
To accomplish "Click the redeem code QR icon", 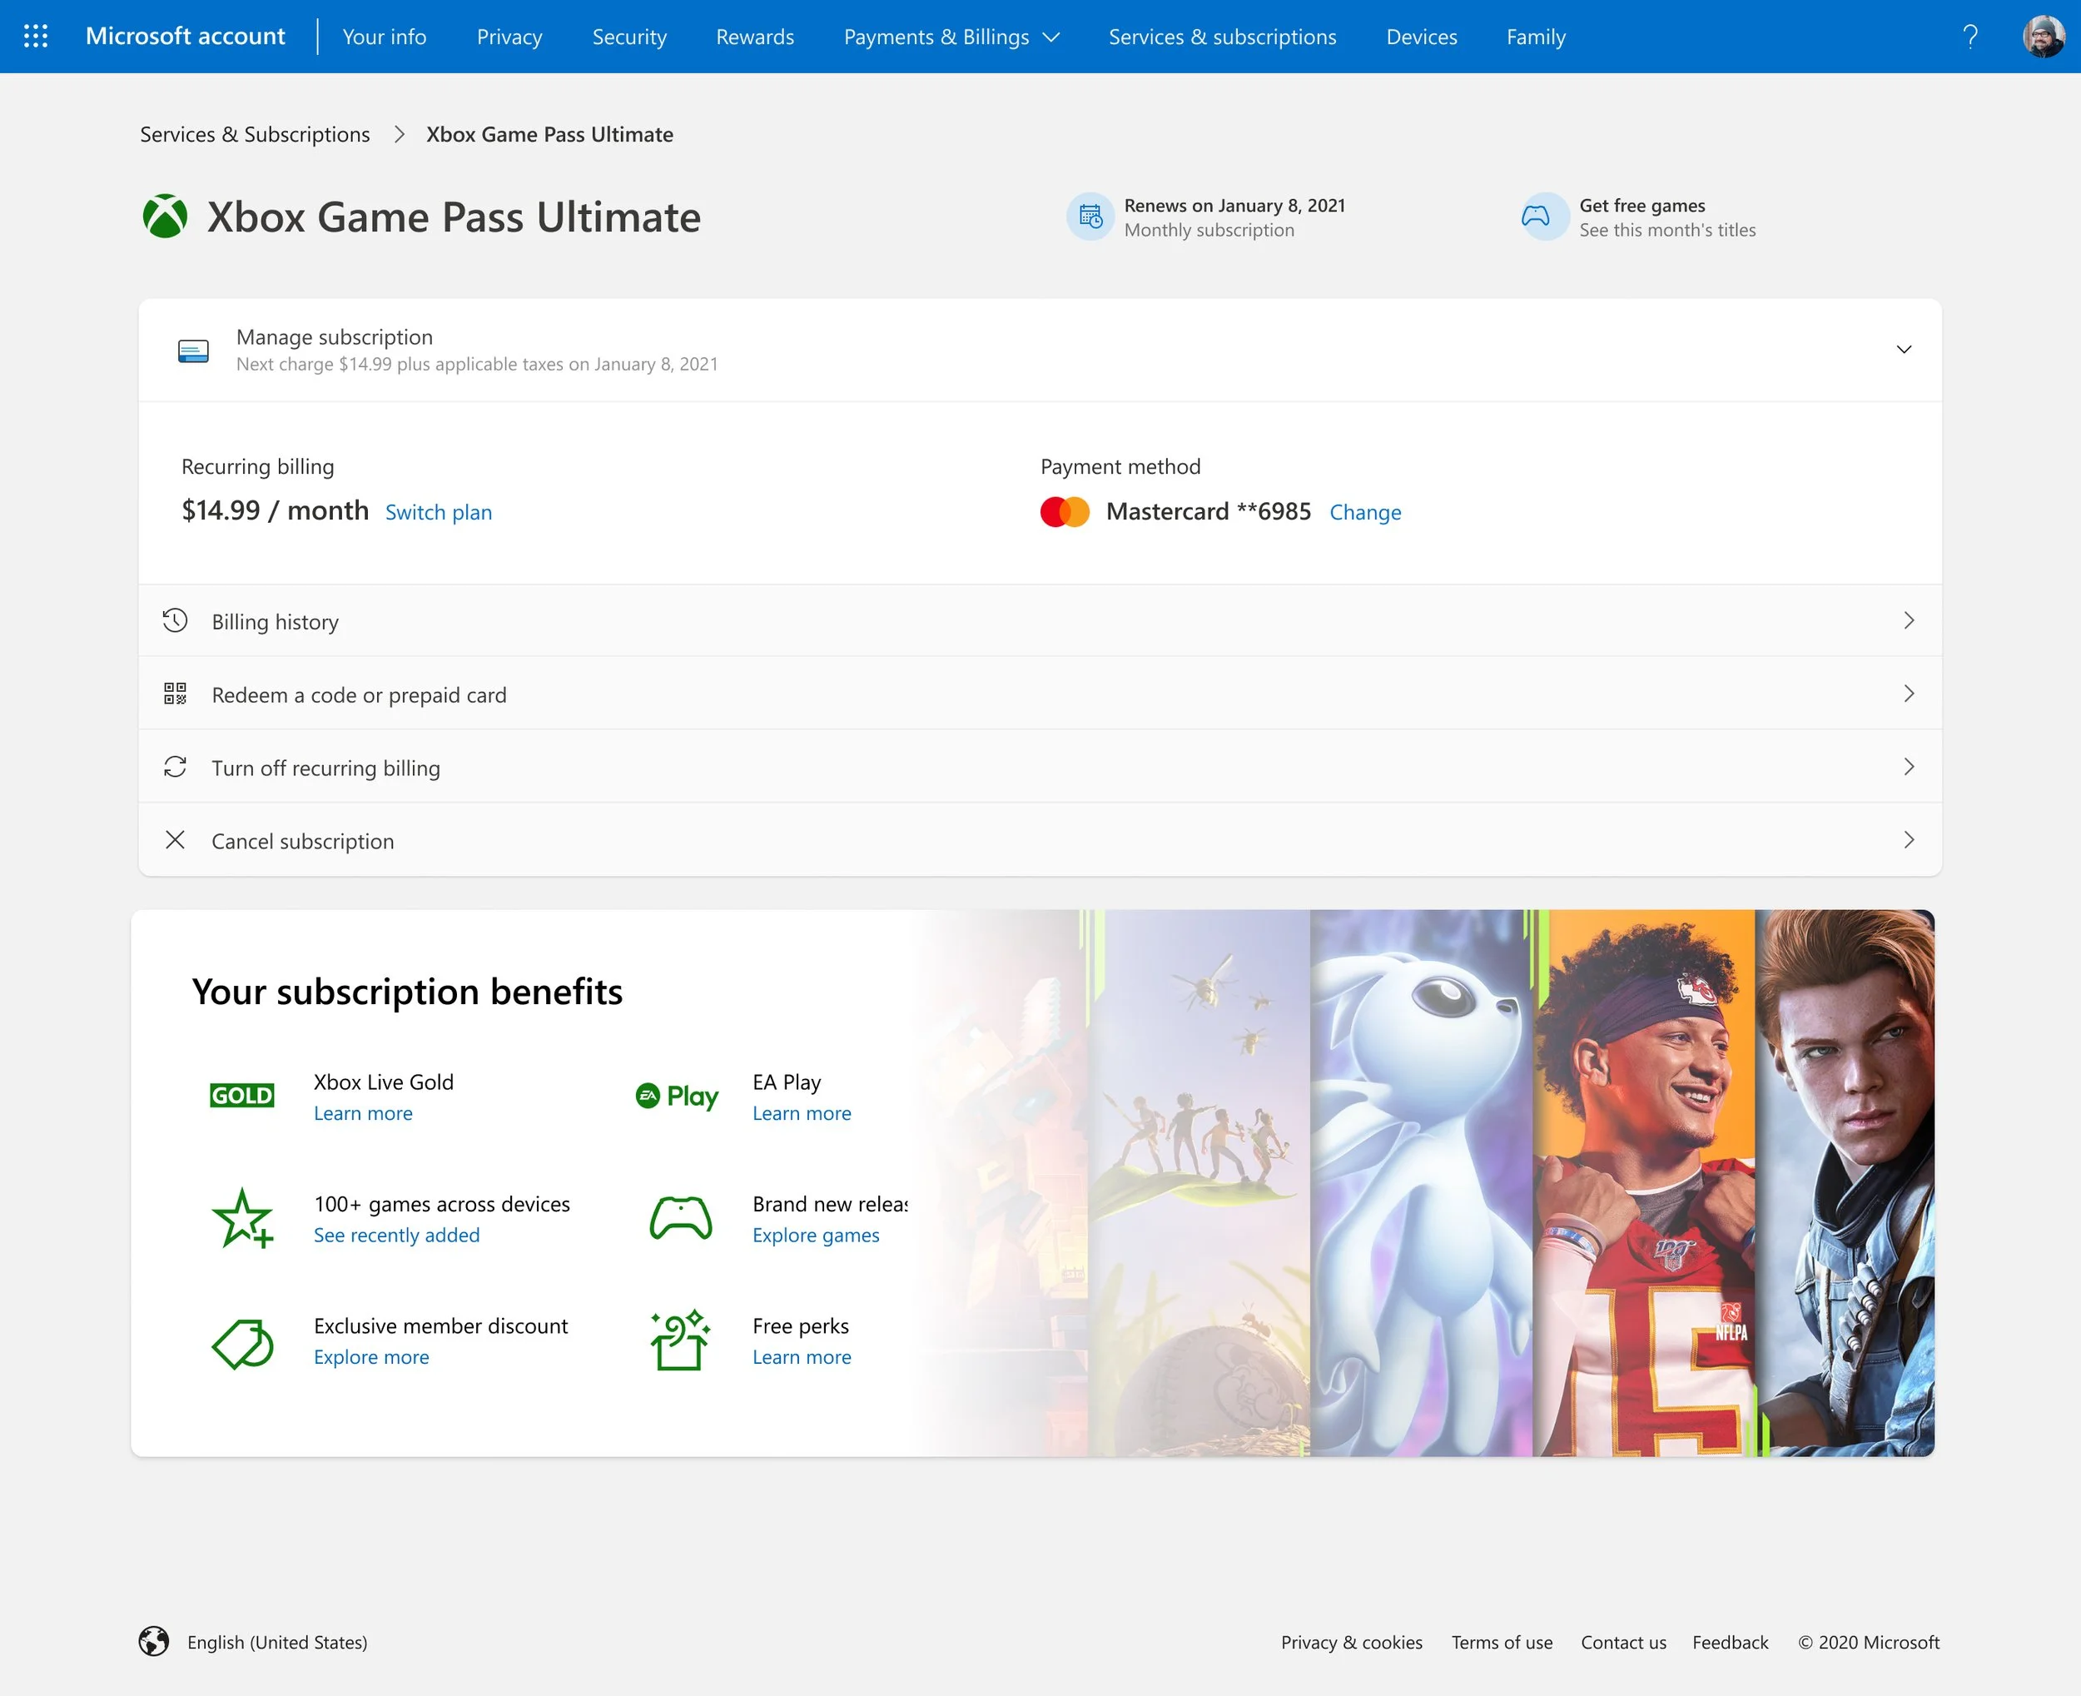I will (176, 694).
